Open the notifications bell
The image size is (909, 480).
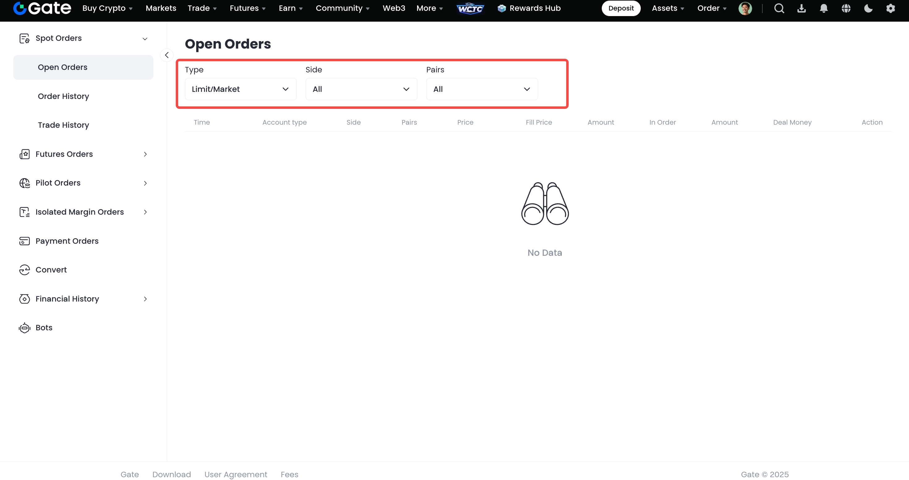[824, 8]
